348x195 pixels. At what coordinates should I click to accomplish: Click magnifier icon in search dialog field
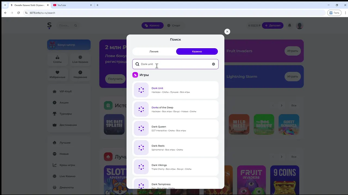(x=137, y=64)
